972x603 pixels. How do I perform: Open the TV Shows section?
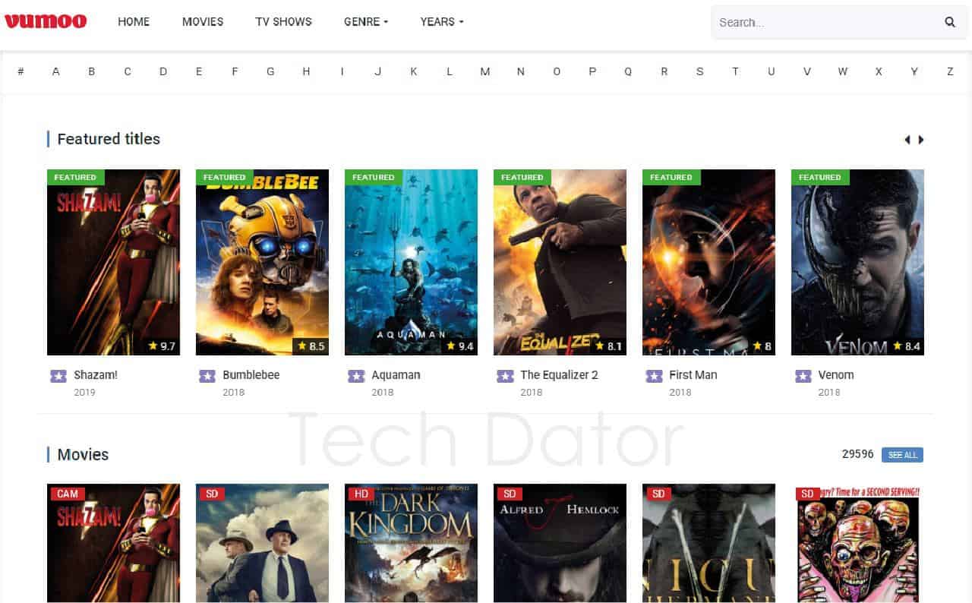pos(283,22)
